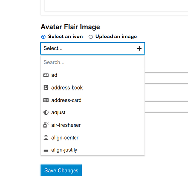This screenshot has width=188, height=185.
Task: Click the align-center lines icon
Action: pyautogui.click(x=46, y=138)
